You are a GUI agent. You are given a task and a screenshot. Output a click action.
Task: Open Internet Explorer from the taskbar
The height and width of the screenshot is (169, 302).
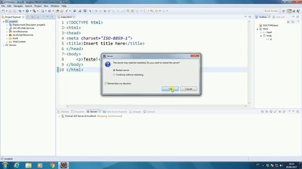point(17,165)
